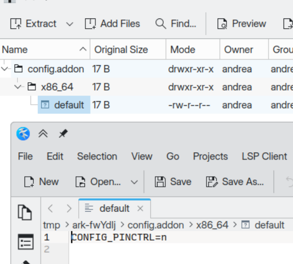Open the LSP Client menu
This screenshot has width=293, height=264.
(x=264, y=156)
